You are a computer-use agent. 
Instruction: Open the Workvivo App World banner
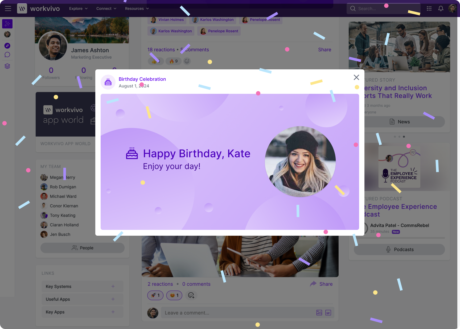[65, 114]
